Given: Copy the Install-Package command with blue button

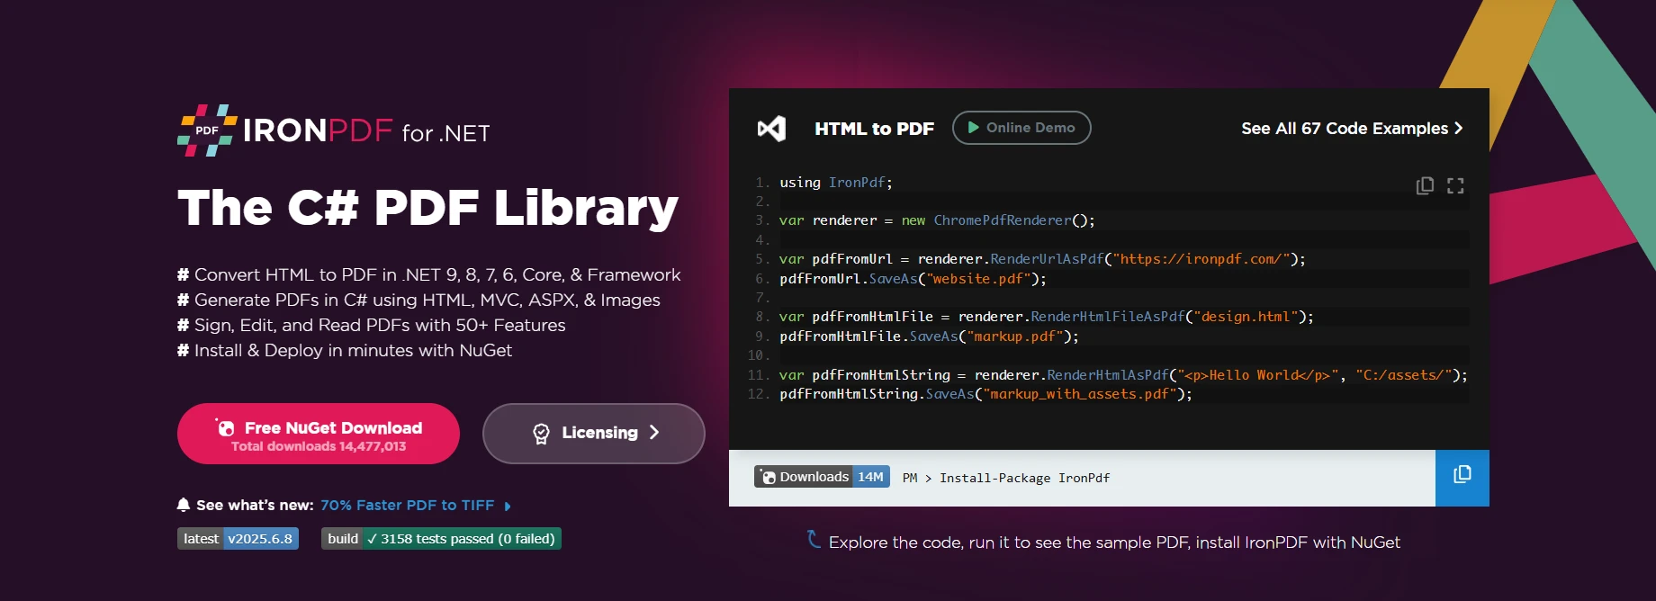Looking at the screenshot, I should pyautogui.click(x=1462, y=477).
